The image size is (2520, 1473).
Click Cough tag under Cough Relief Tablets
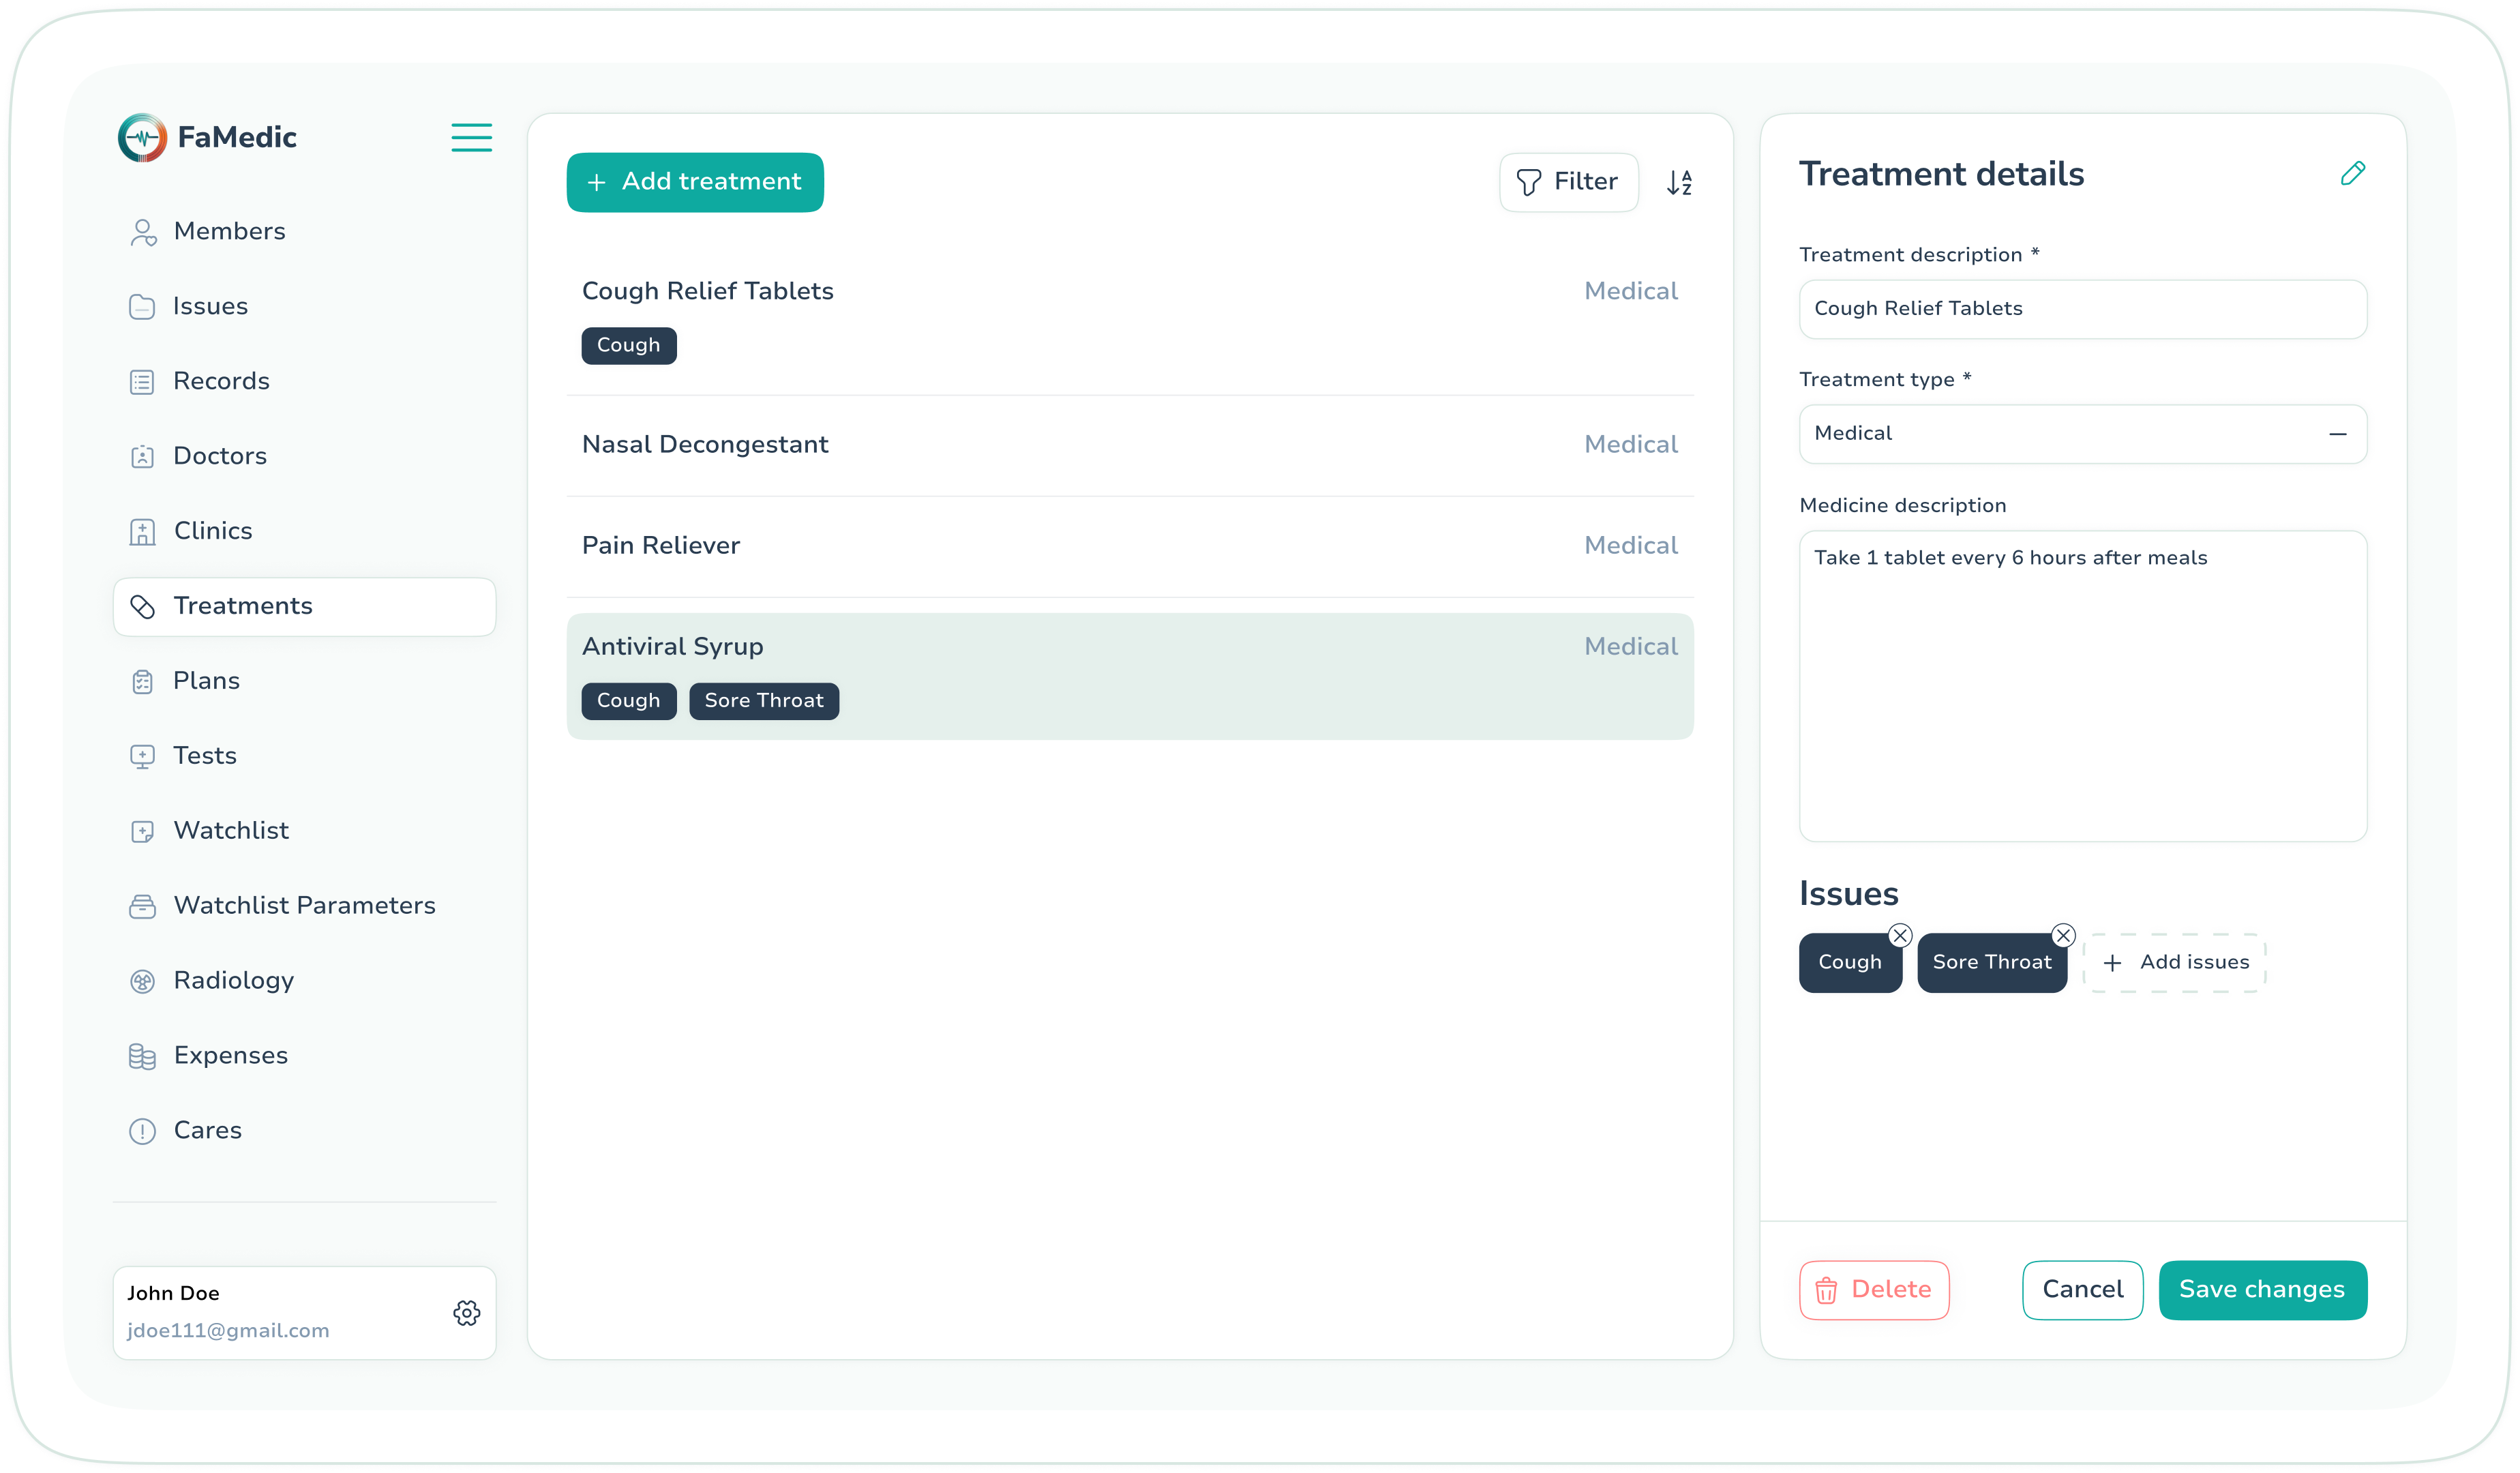click(628, 346)
